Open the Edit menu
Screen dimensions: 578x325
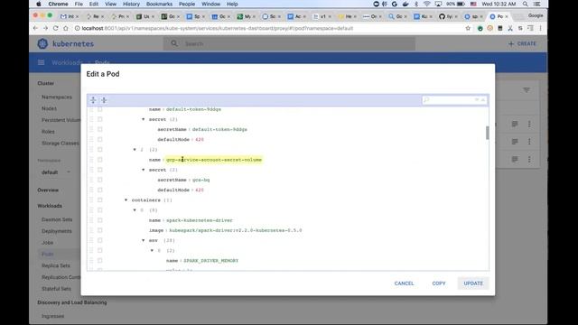click(94, 4)
